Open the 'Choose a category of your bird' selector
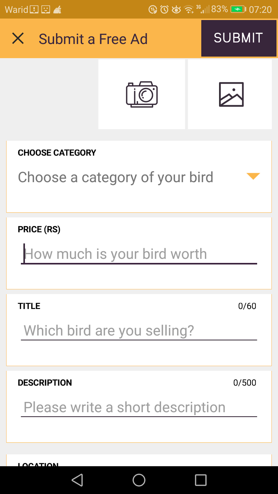The image size is (278, 494). (x=116, y=177)
